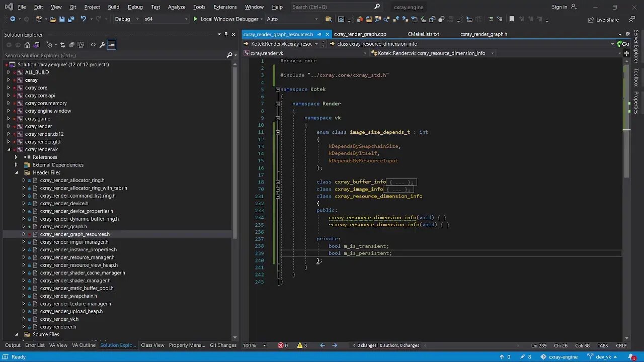Toggle the Solution Explorer pin icon
The height and width of the screenshot is (362, 644).
[x=226, y=34]
